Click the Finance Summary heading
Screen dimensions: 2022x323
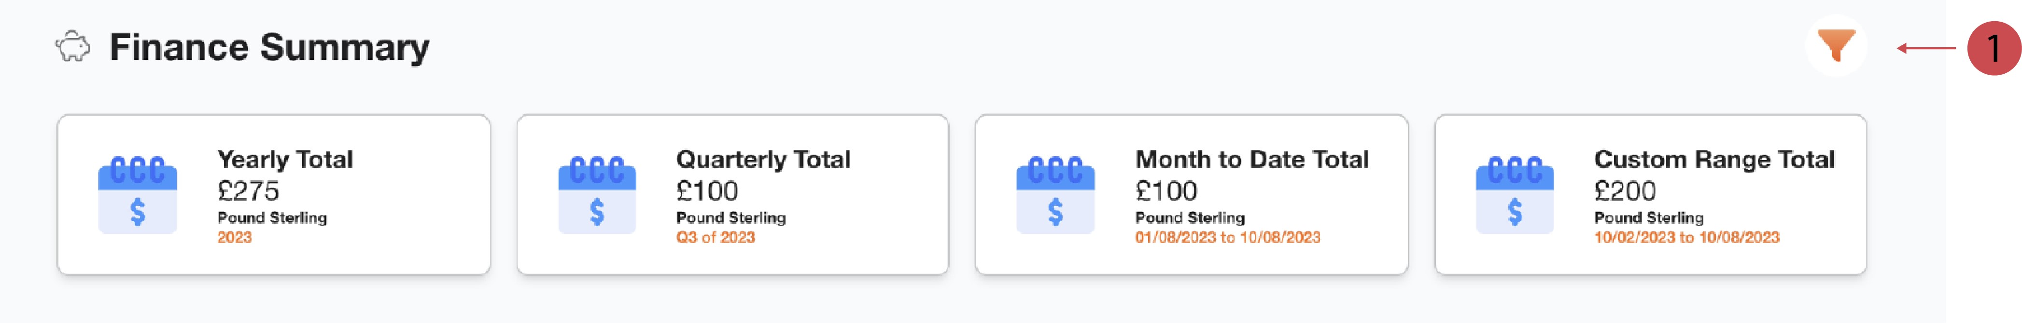(269, 47)
